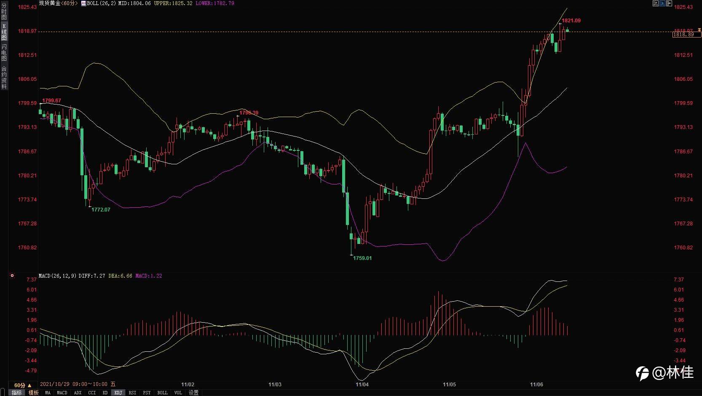Choose the MA indicator

pyautogui.click(x=48, y=393)
